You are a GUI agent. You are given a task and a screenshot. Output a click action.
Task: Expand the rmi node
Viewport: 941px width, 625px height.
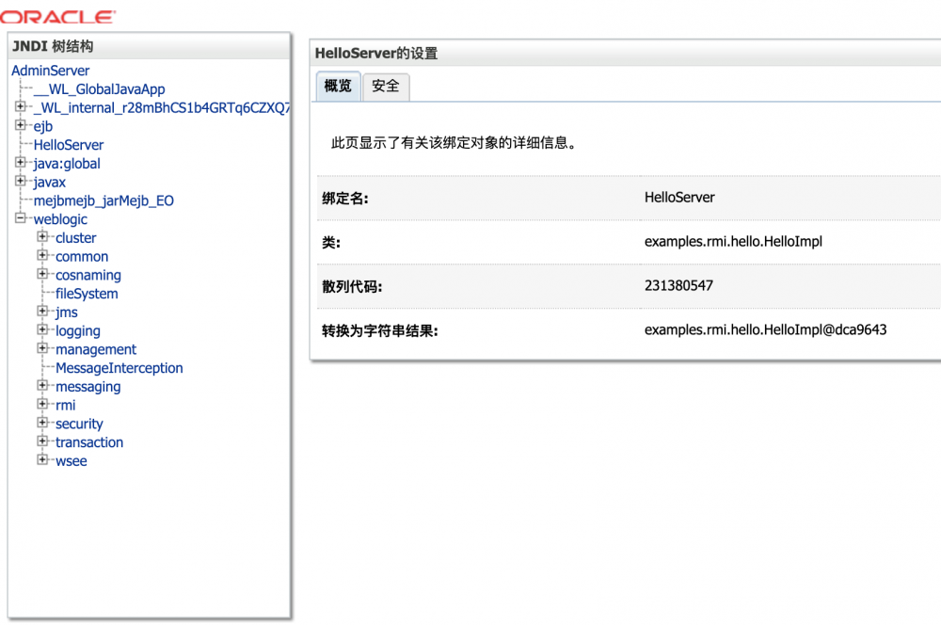pyautogui.click(x=42, y=405)
